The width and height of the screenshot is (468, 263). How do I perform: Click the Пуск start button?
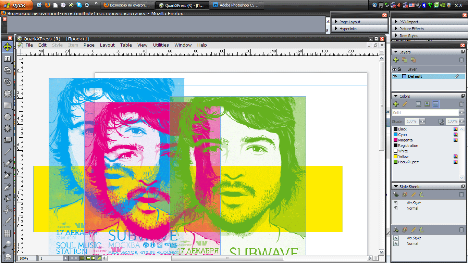pos(16,5)
